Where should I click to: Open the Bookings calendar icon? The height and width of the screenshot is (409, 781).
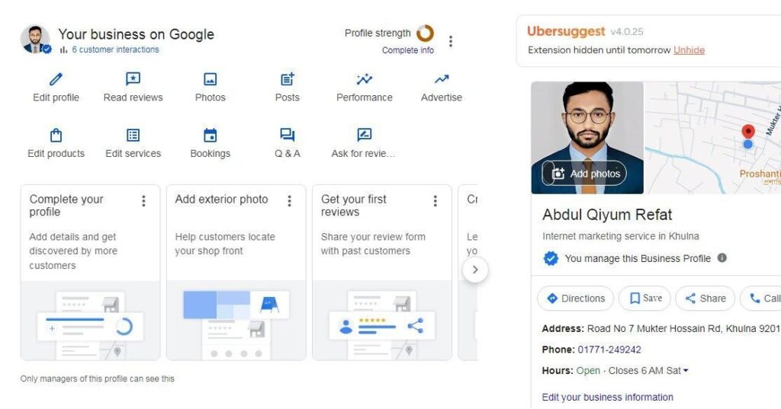point(210,136)
